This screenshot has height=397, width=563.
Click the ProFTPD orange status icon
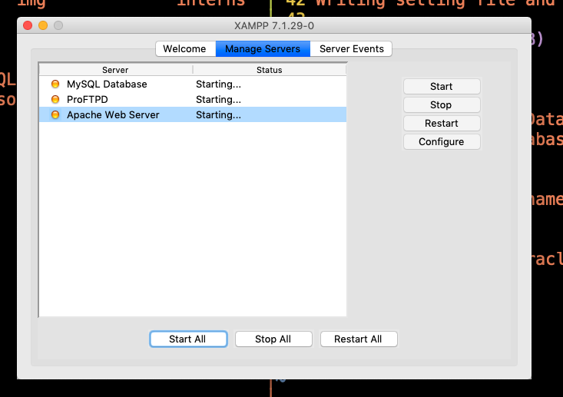[x=55, y=99]
